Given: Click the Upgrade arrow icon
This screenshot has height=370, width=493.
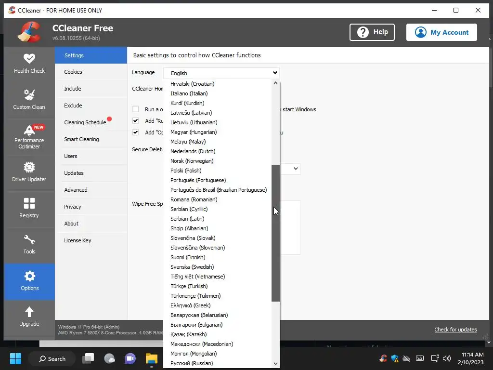Looking at the screenshot, I should [29, 312].
